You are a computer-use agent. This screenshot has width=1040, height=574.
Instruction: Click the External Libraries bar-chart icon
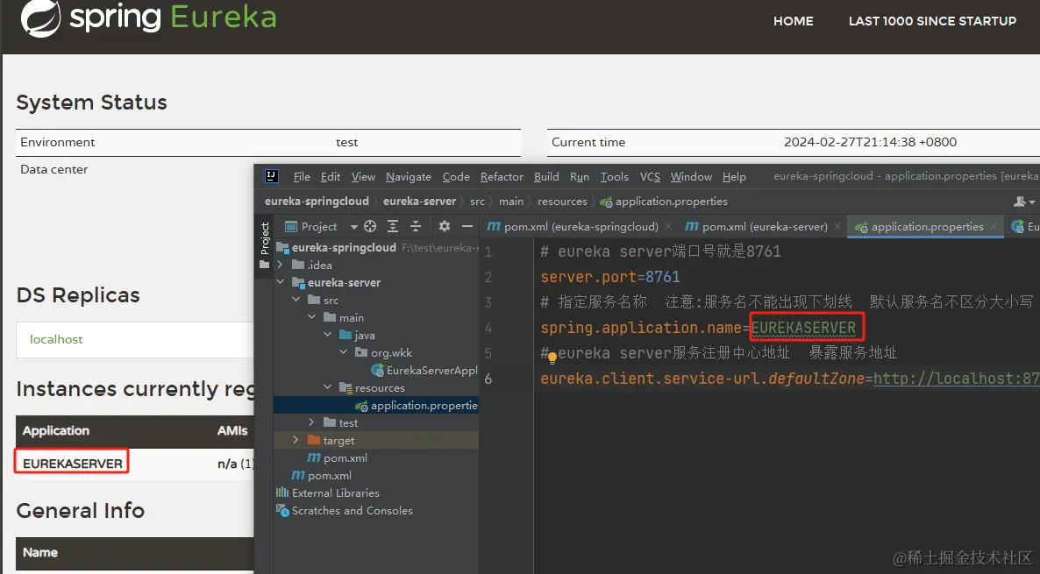click(x=282, y=493)
